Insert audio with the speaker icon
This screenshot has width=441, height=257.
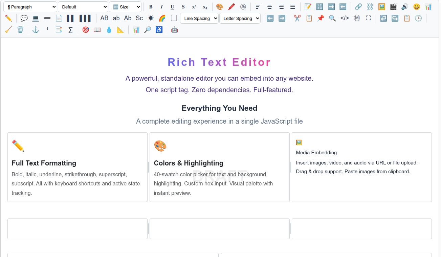point(404,6)
